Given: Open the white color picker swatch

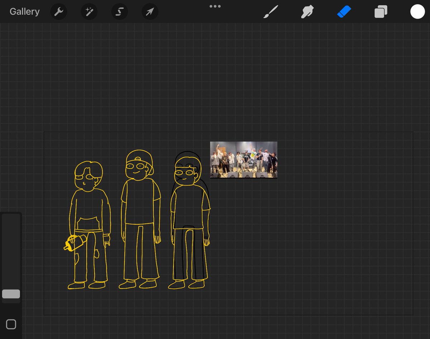Looking at the screenshot, I should (417, 12).
